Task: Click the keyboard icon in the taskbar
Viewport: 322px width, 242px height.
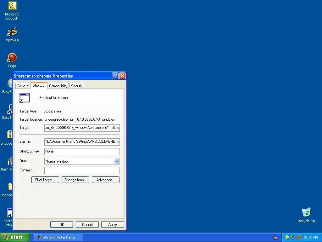Action: coord(275,238)
